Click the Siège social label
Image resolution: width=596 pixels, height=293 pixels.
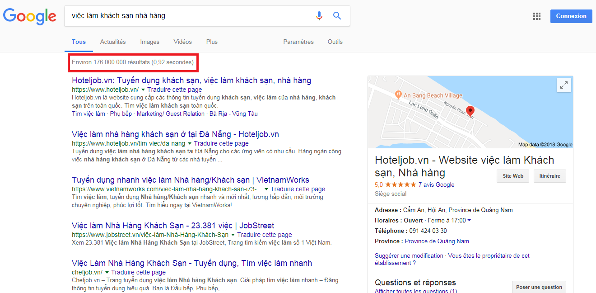tap(391, 194)
